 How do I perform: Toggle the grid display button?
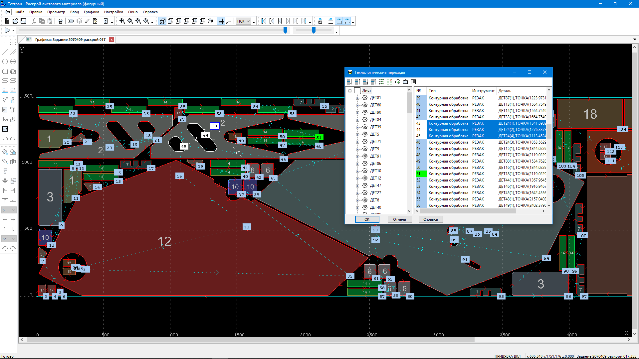pos(221,21)
